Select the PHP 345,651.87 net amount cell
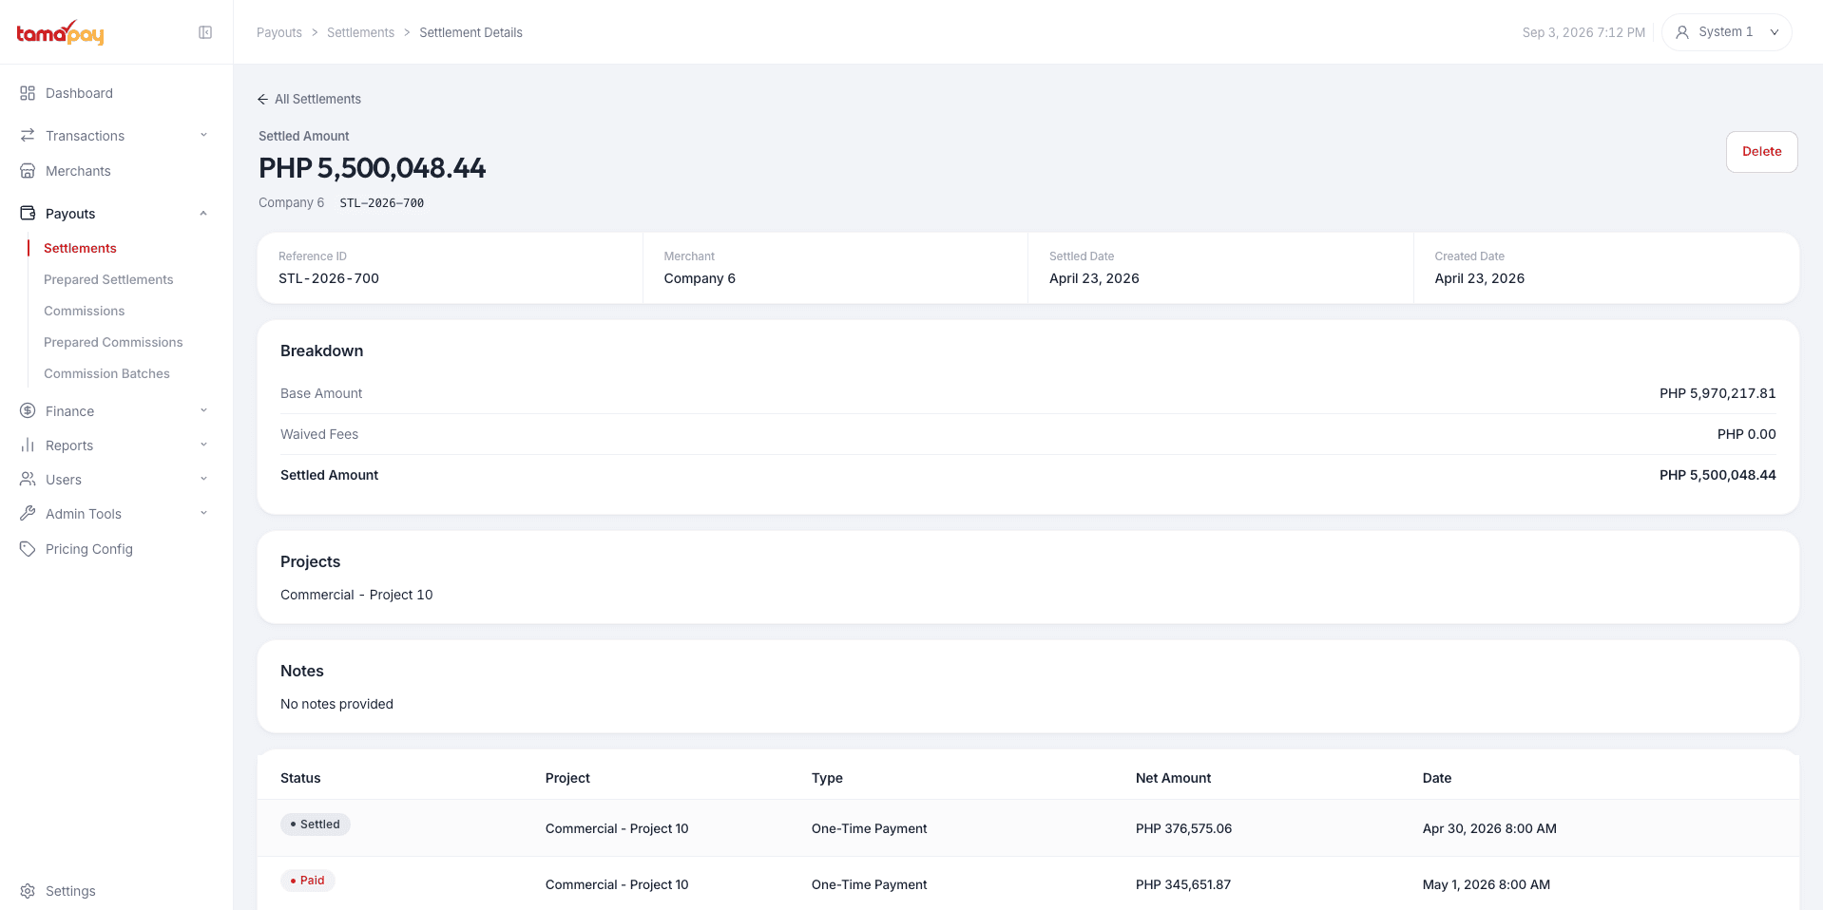The width and height of the screenshot is (1823, 910). click(1183, 884)
